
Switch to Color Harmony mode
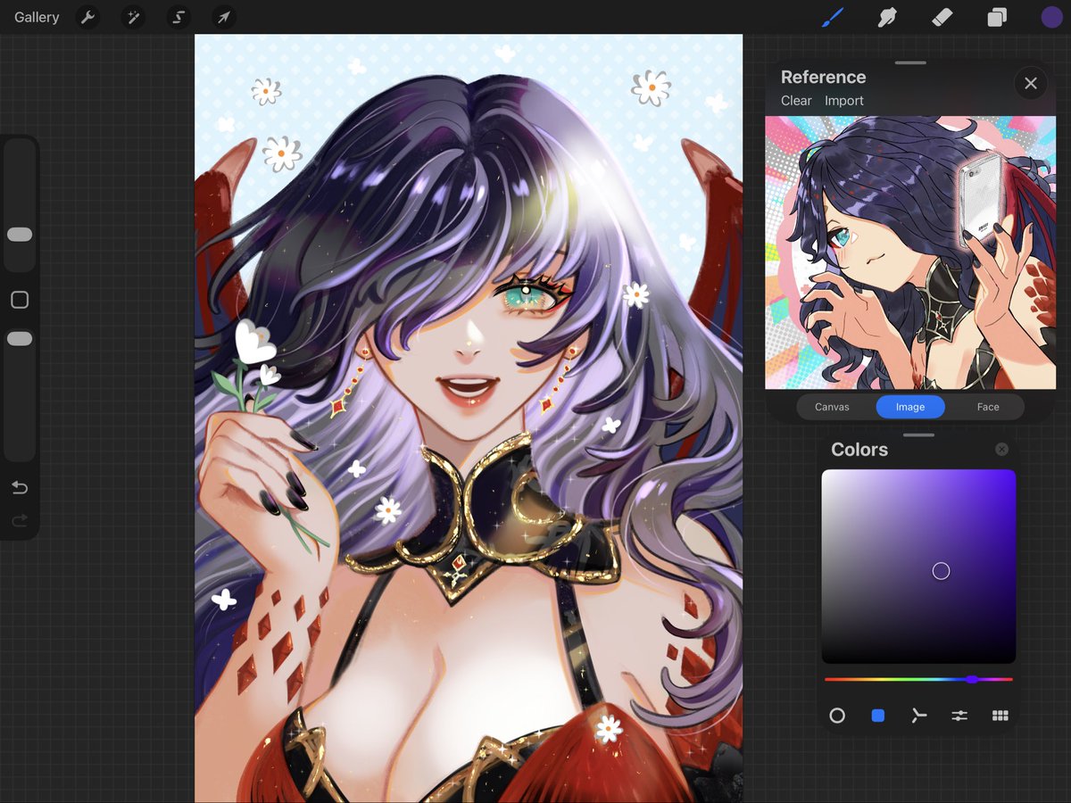(918, 716)
